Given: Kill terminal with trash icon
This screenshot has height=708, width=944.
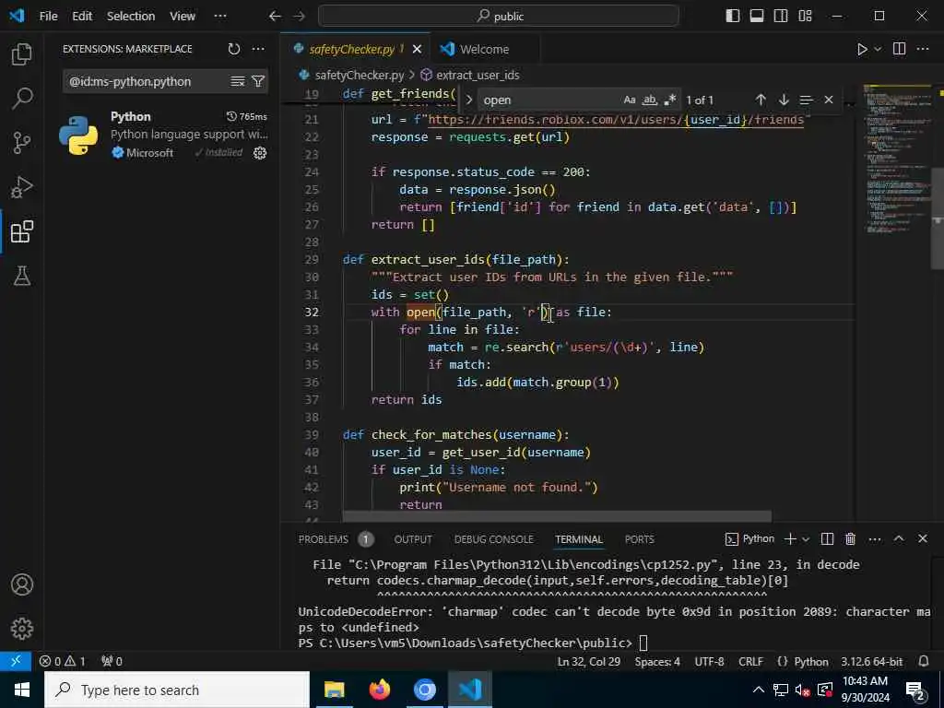Looking at the screenshot, I should pyautogui.click(x=850, y=538).
